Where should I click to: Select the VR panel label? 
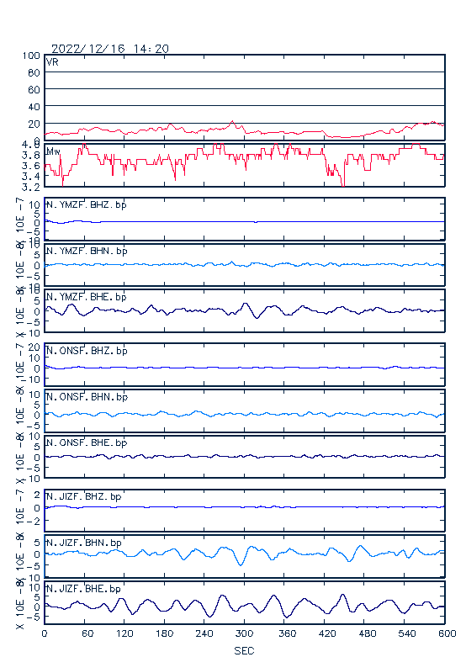tap(52, 62)
